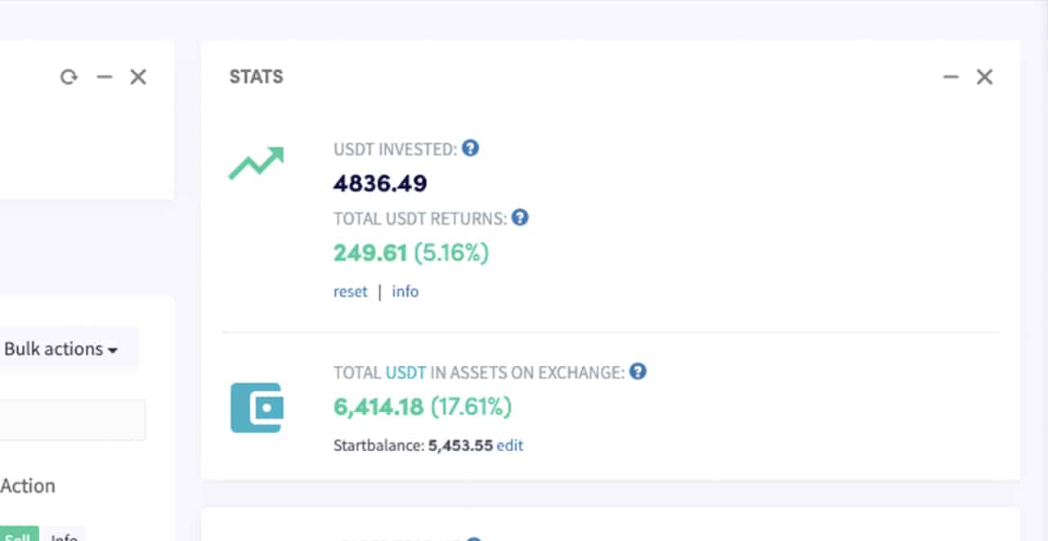The height and width of the screenshot is (541, 1048).
Task: Click the USDT link in assets label
Action: tap(405, 373)
